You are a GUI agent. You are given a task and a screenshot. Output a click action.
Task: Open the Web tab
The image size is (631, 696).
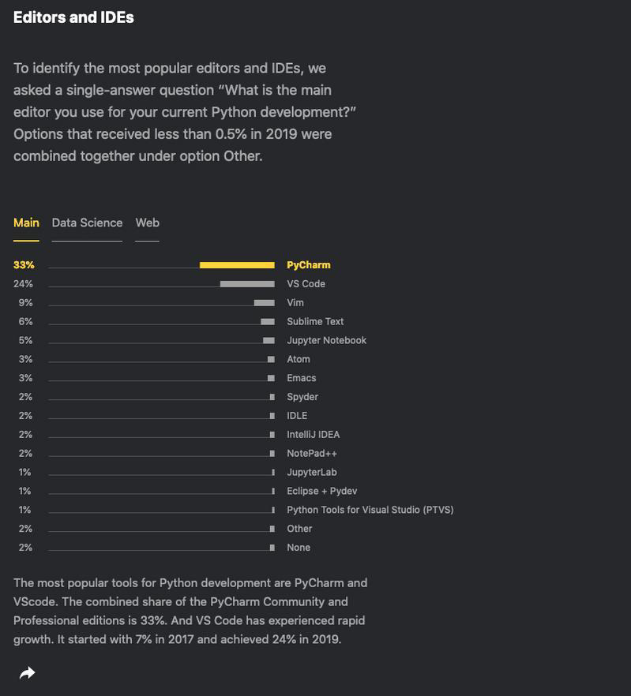pos(147,223)
